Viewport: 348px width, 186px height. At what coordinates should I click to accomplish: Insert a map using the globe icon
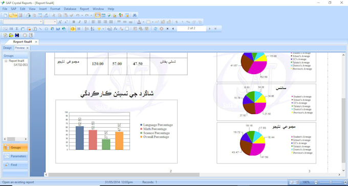(63, 29)
